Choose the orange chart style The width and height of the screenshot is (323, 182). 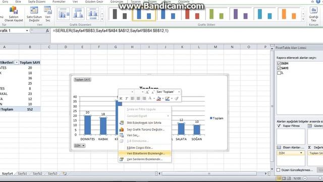[x=289, y=14]
